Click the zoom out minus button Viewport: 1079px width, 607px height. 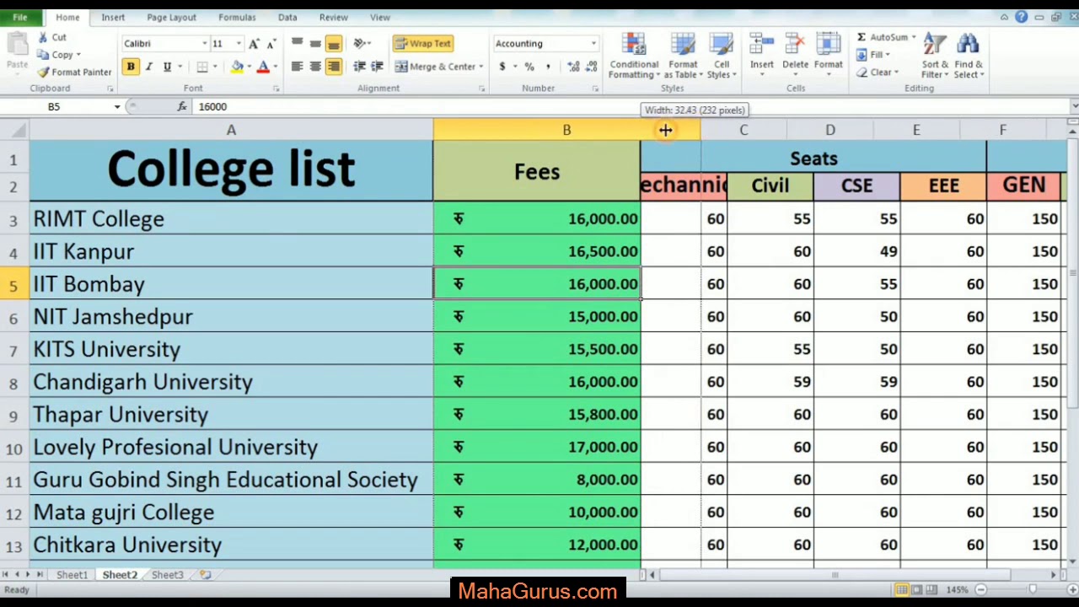tap(980, 590)
